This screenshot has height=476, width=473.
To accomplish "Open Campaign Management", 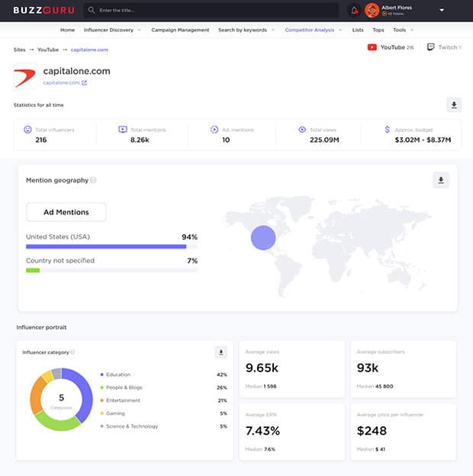I will (180, 30).
